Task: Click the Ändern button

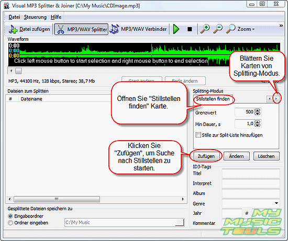Action: [236, 156]
